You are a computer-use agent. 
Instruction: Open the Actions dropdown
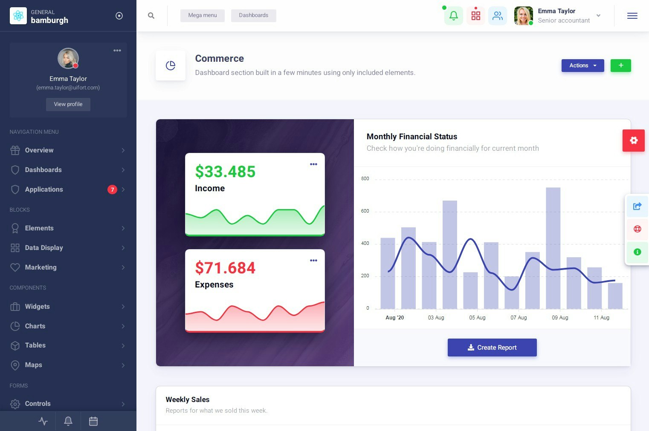[x=582, y=65]
